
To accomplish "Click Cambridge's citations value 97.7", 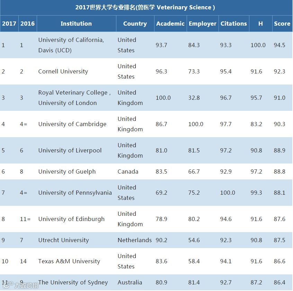I will (x=226, y=124).
